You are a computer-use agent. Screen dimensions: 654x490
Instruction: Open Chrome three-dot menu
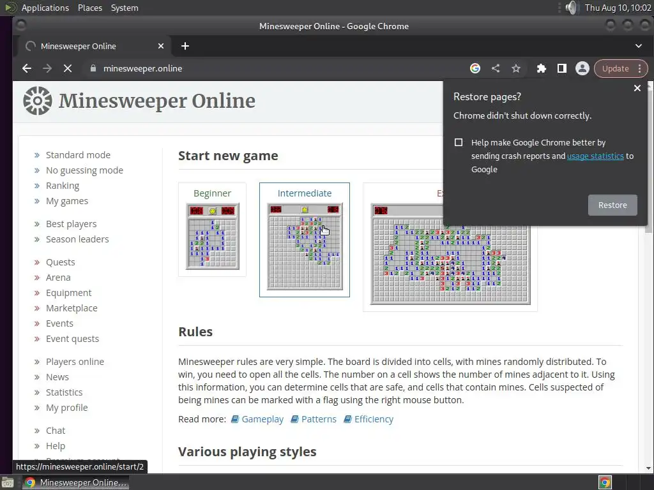tap(640, 68)
